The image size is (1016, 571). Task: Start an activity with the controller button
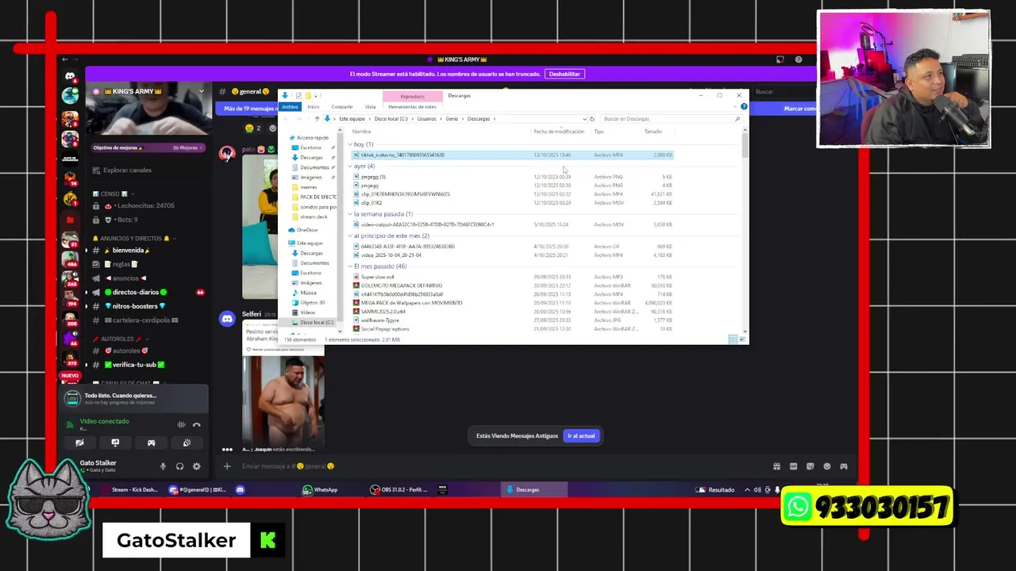pos(151,443)
